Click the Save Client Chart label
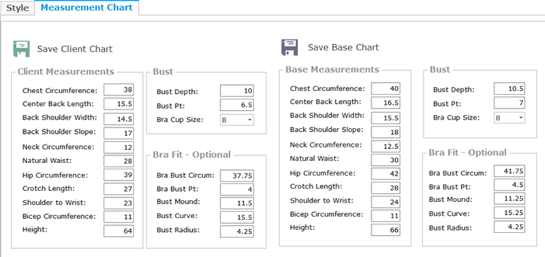The width and height of the screenshot is (545, 257). coord(75,49)
